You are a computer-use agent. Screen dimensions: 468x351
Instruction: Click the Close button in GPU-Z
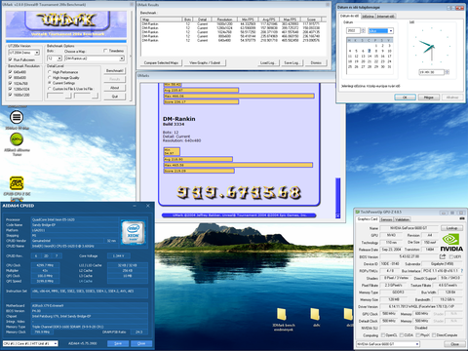(455, 344)
